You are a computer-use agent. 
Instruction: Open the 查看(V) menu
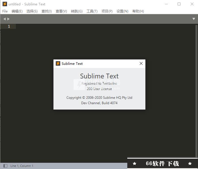61,11
